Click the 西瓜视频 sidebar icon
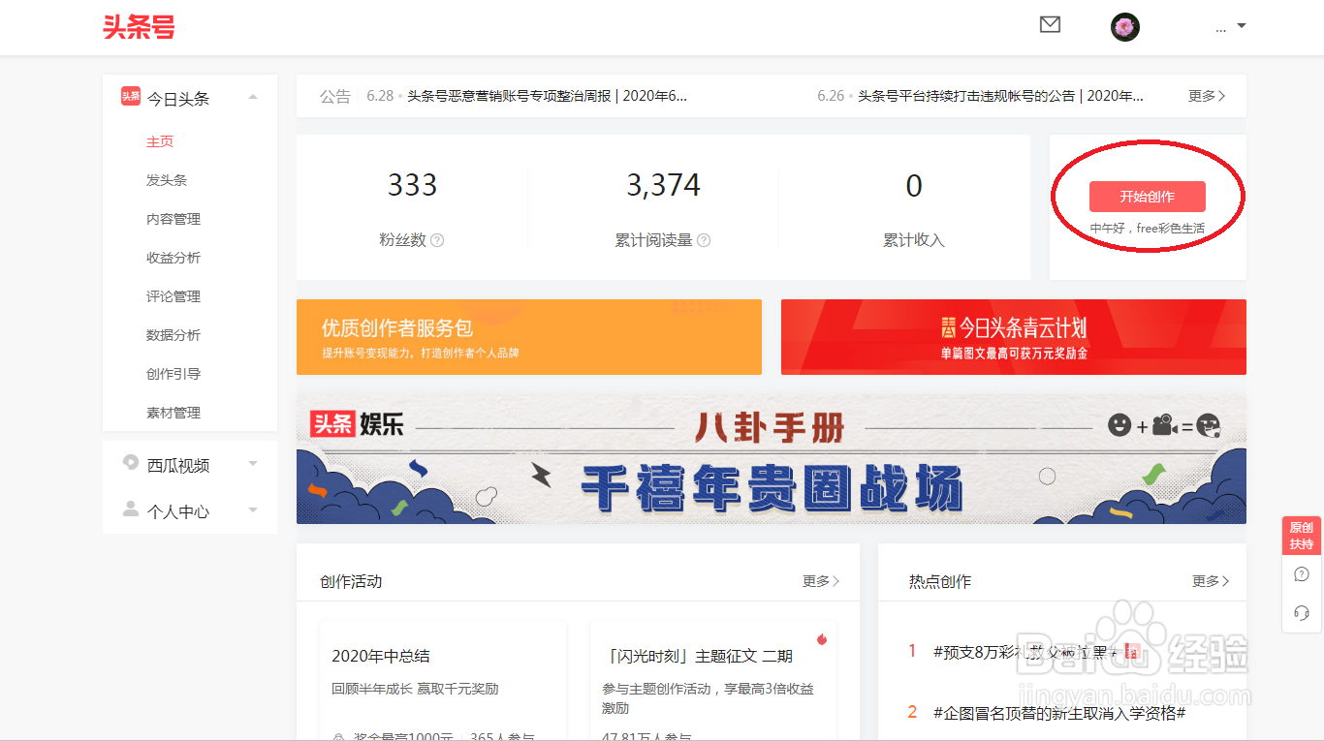This screenshot has width=1324, height=741. (131, 463)
